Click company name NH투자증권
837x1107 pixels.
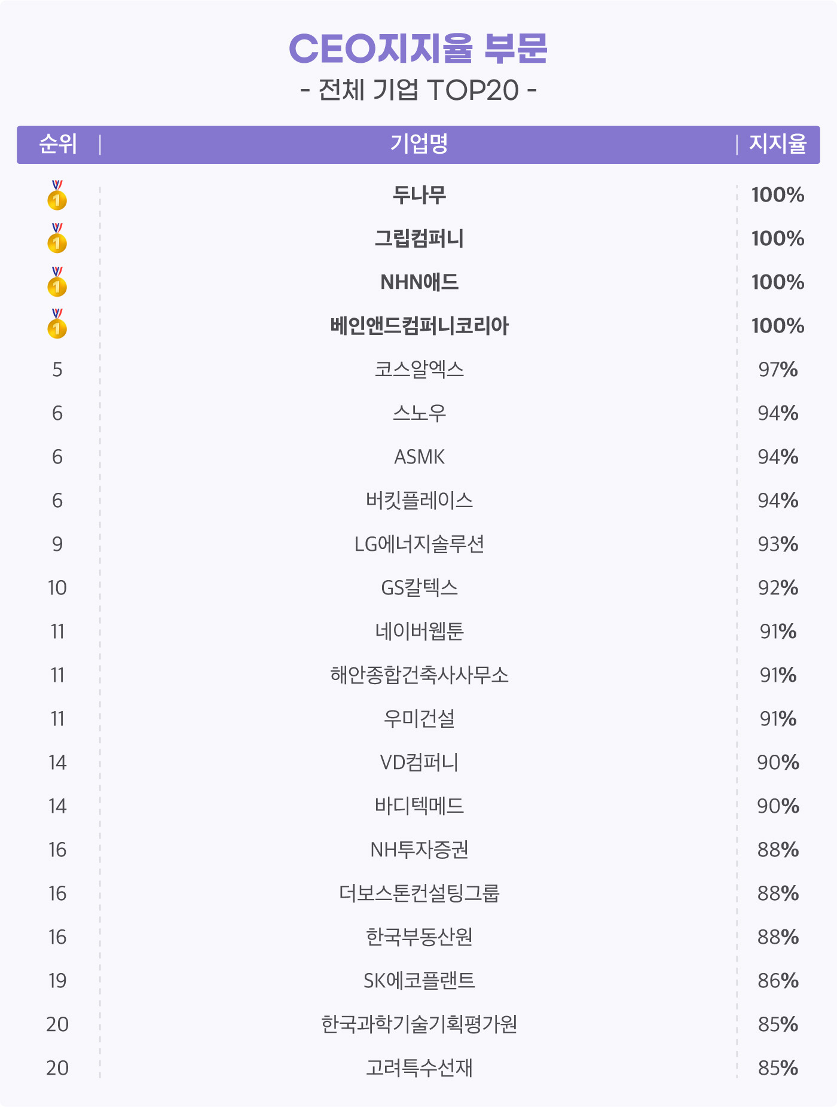[x=419, y=849]
